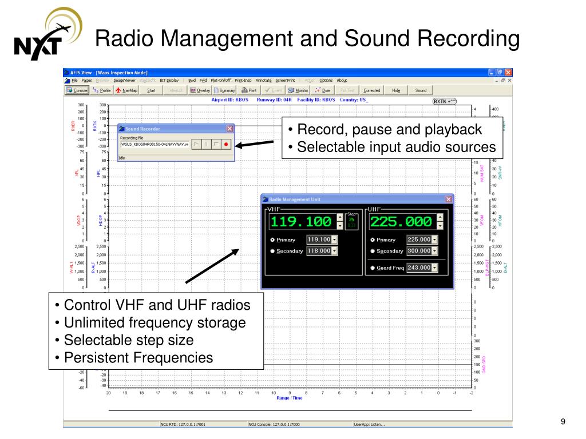Viewport: 586px width, 439px height.
Task: Expand the UHF Primary 225.000 dropdown
Action: tap(434, 240)
